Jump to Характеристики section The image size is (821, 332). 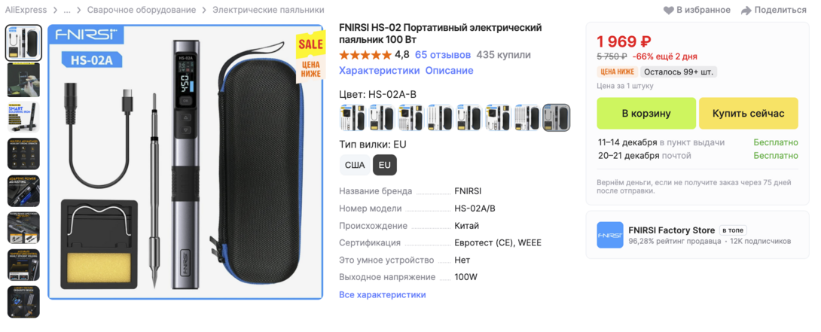coord(379,70)
